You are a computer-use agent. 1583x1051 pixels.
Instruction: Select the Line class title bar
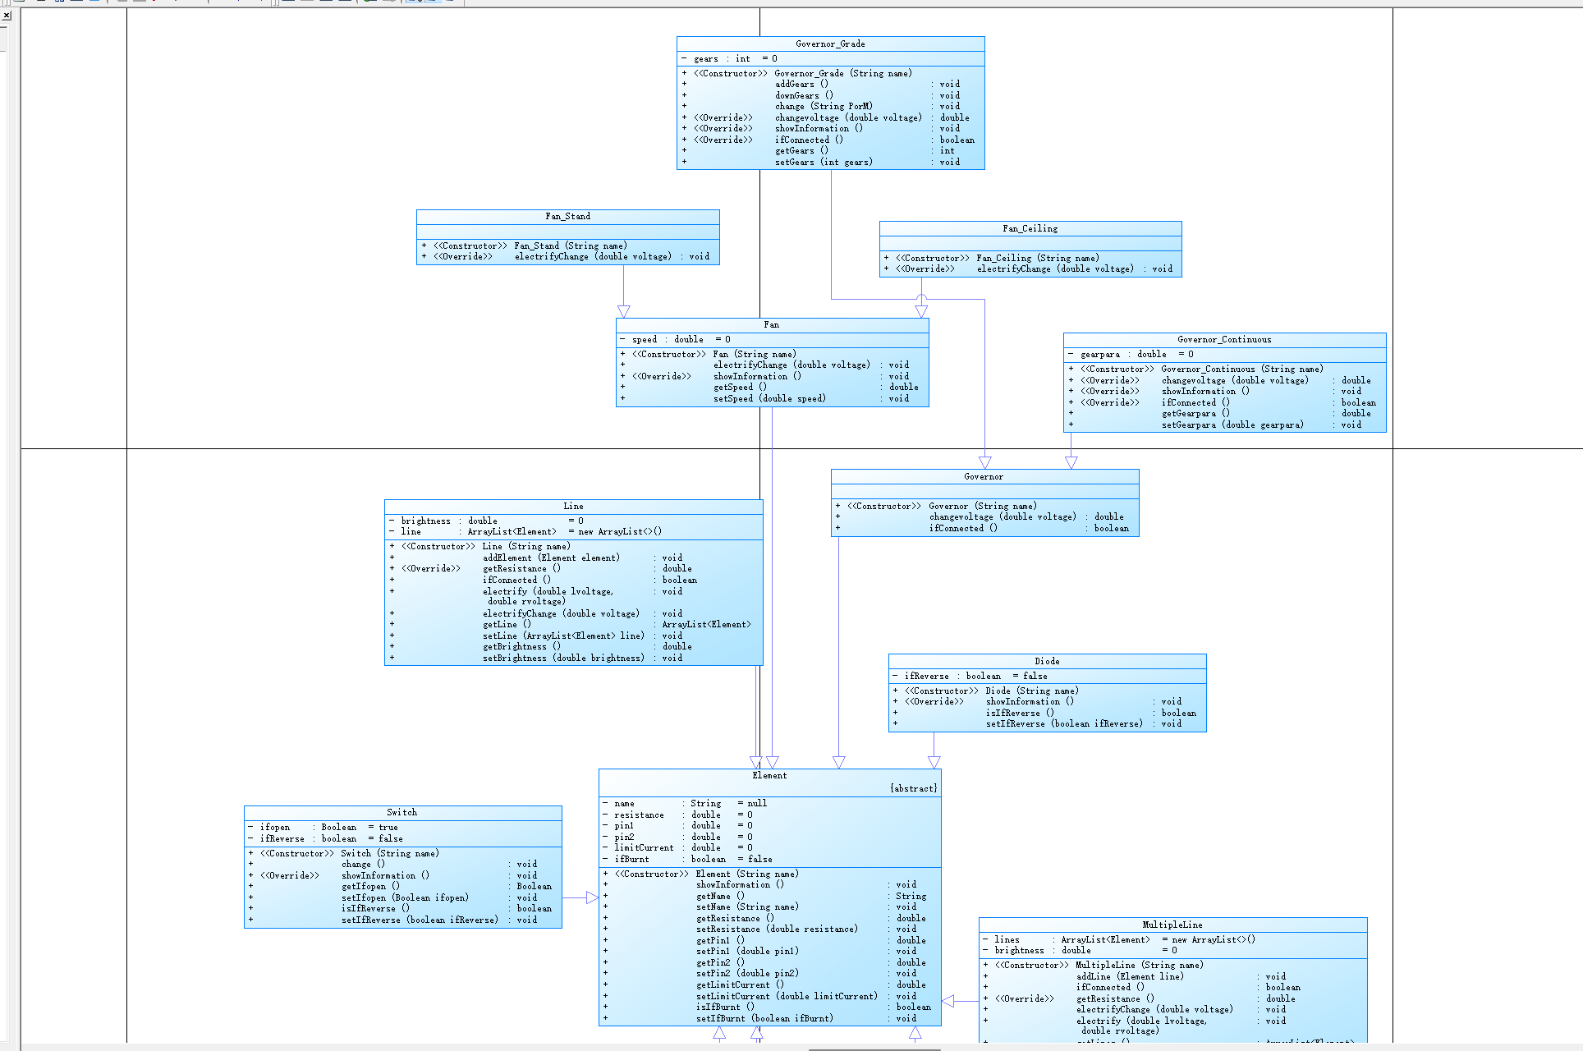(573, 507)
